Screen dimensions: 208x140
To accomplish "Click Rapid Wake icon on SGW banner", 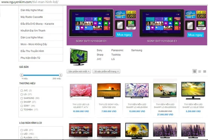I will click(x=131, y=25).
